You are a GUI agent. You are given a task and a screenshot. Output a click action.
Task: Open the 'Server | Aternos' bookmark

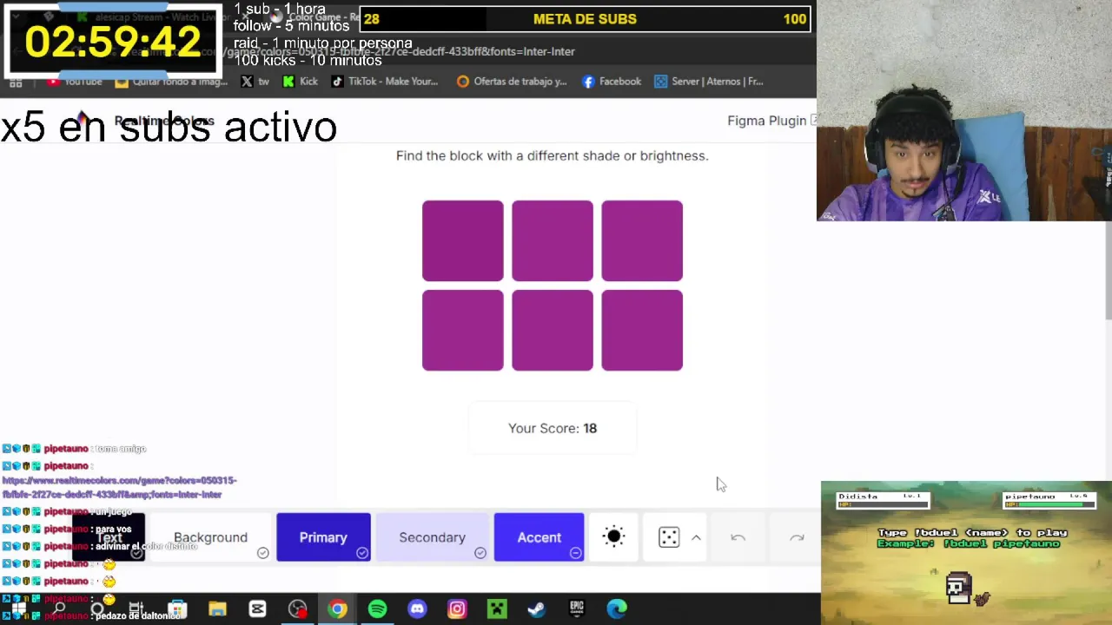709,82
